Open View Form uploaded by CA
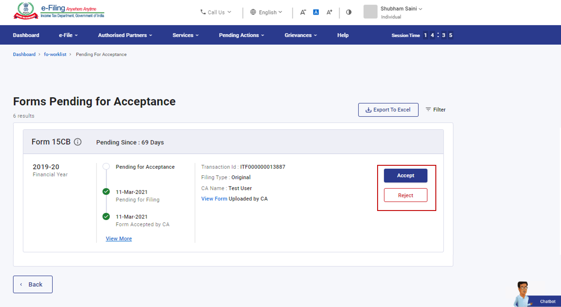Screen dimensions: 561x307 point(214,199)
